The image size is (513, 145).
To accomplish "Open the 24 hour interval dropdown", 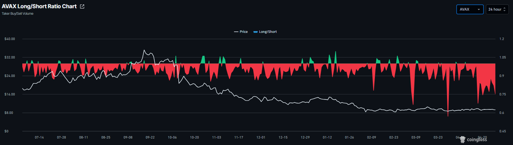I will point(497,10).
